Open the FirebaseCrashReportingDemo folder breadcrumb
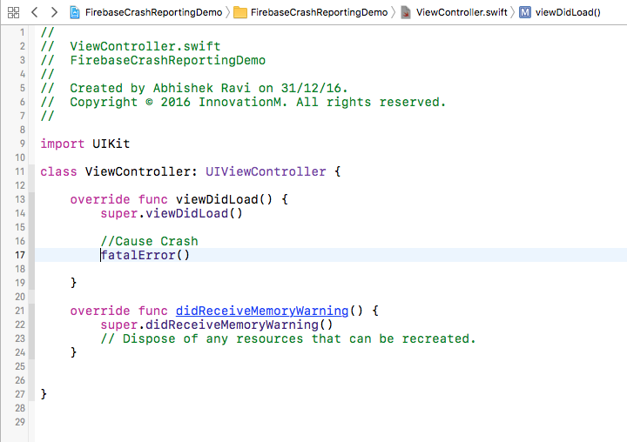Image resolution: width=627 pixels, height=442 pixels. point(319,12)
